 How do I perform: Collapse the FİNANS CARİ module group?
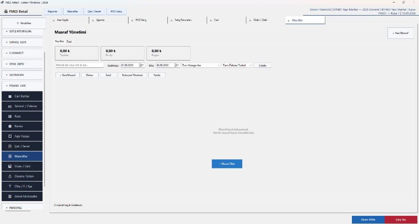point(22,86)
